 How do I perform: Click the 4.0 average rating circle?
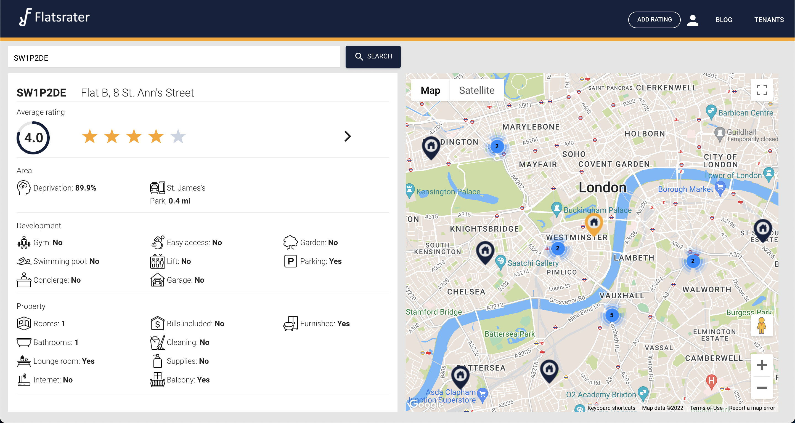point(33,138)
